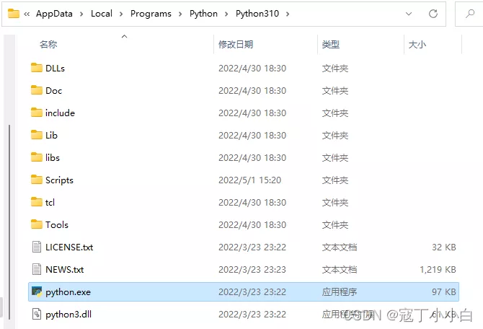Click the Tools folder icon
This screenshot has height=329, width=483.
pyautogui.click(x=37, y=224)
